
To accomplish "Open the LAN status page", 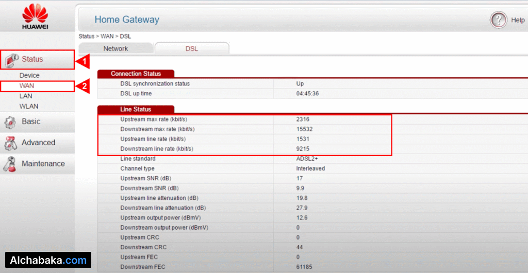I will coord(26,96).
